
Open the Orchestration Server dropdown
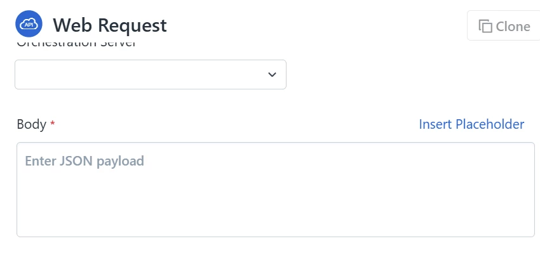(150, 75)
